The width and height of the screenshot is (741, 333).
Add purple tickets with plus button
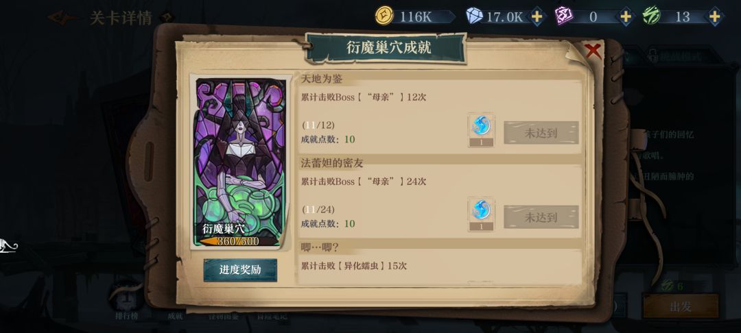pos(626,17)
